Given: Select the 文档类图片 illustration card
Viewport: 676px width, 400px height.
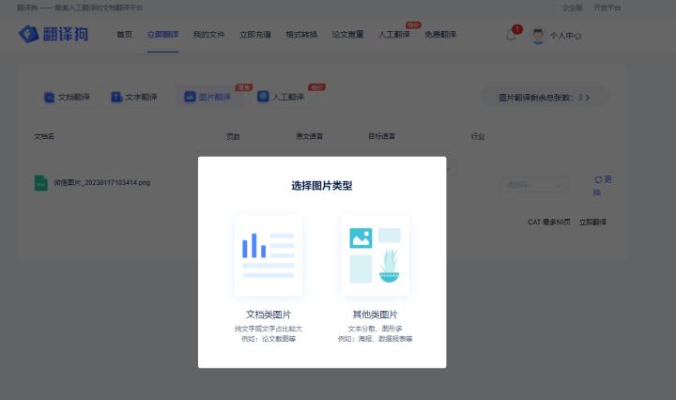Looking at the screenshot, I should point(269,255).
